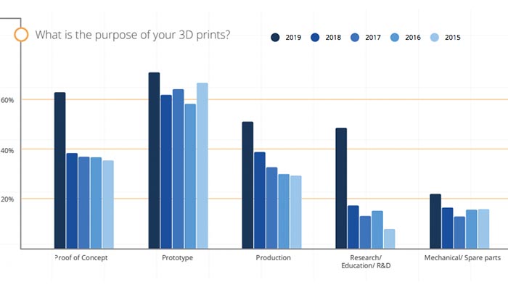Toggle the 2017 legend series dot
Viewport: 508px width, 290px height.
pyautogui.click(x=354, y=37)
